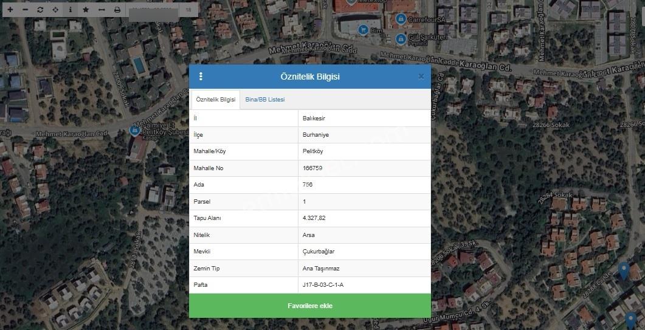This screenshot has width=645, height=330.
Task: Click the Gül Şarküteri marker icon
Action: tap(401, 39)
